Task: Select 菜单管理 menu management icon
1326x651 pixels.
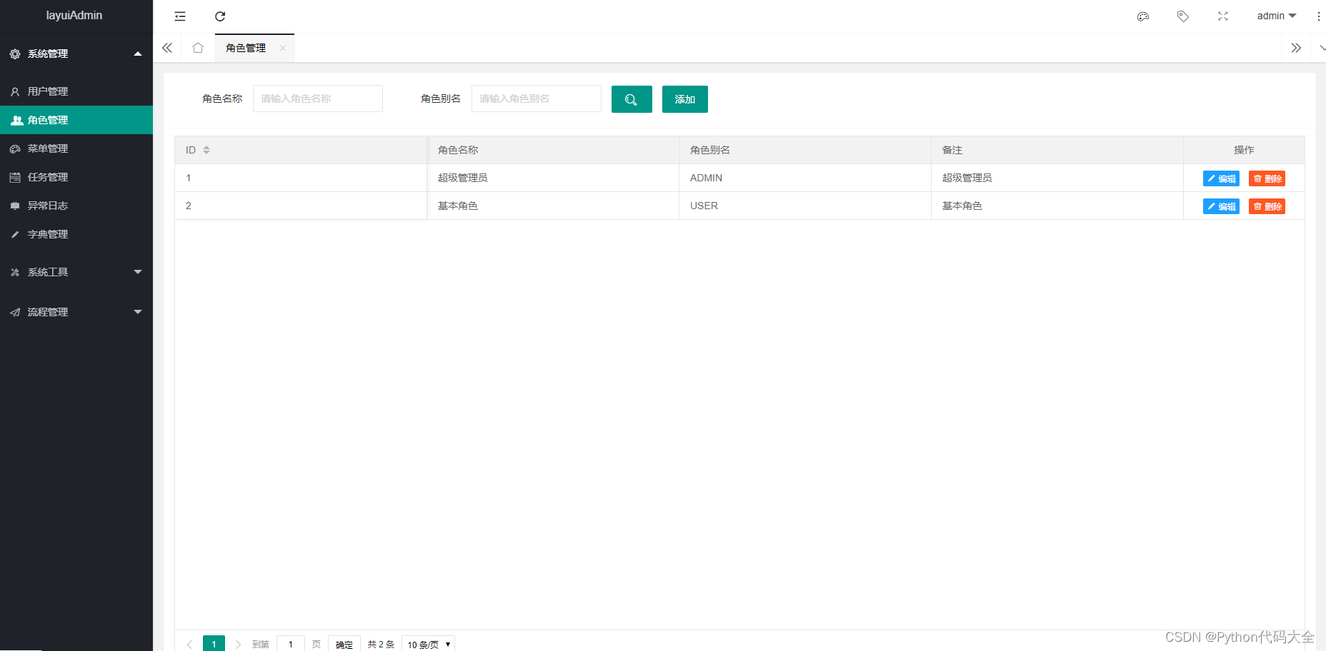Action: pyautogui.click(x=15, y=148)
